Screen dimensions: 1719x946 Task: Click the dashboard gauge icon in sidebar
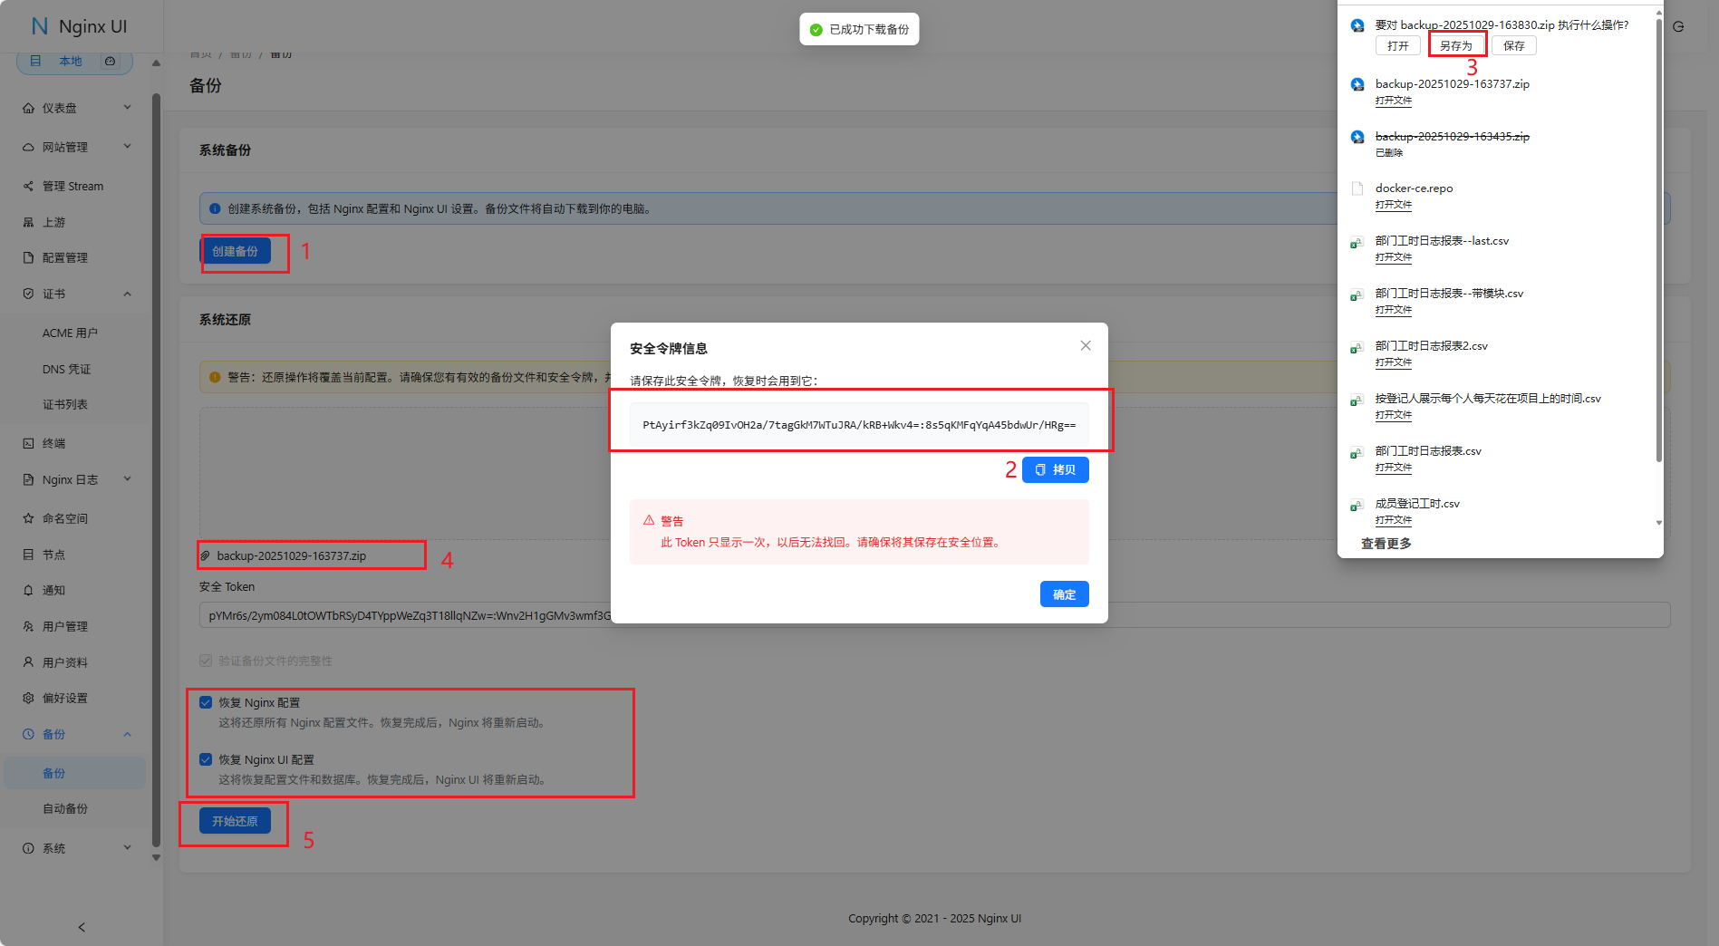coord(28,108)
